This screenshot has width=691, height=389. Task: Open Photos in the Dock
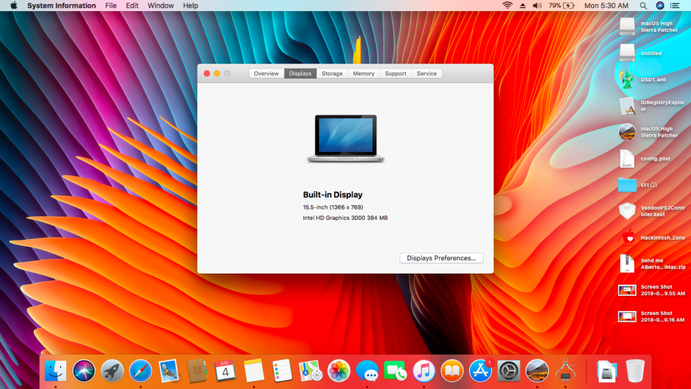(339, 370)
